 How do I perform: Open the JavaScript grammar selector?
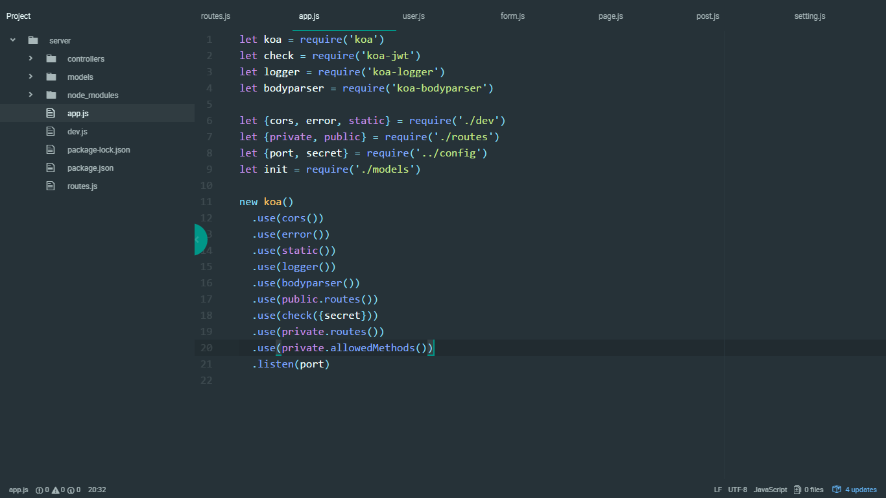771,490
